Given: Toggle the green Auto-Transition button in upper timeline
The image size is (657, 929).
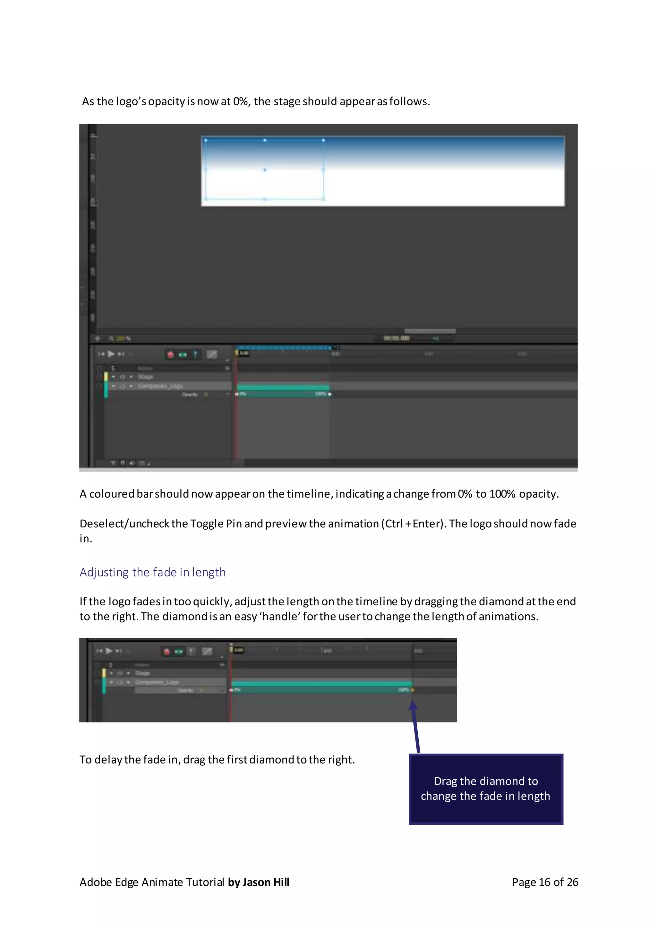Looking at the screenshot, I should [x=183, y=355].
